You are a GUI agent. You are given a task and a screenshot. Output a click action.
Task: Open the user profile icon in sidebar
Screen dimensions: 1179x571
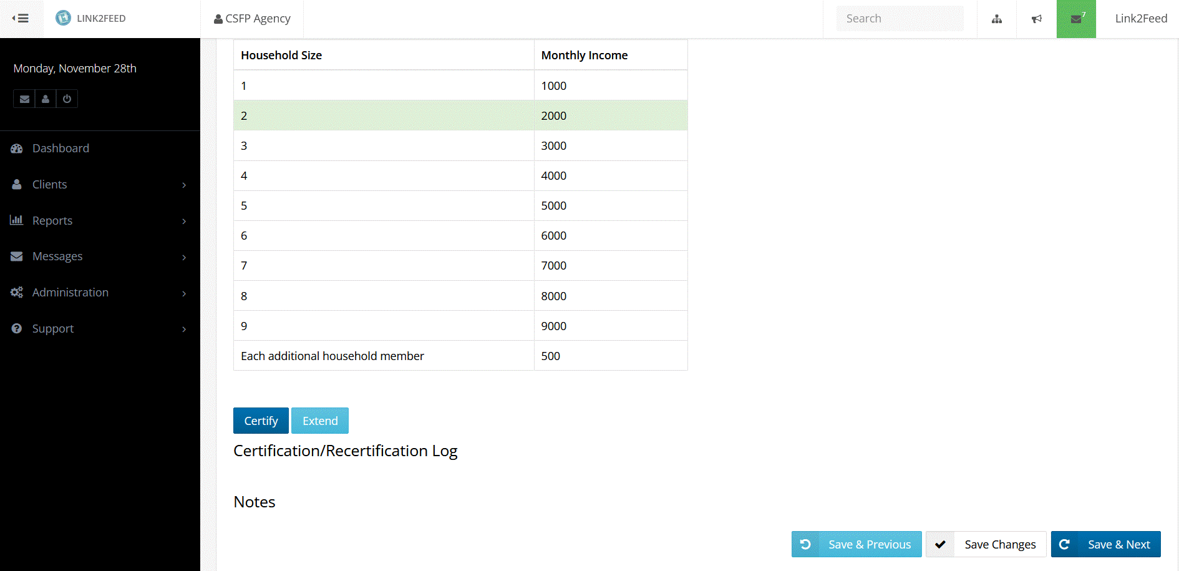click(45, 99)
